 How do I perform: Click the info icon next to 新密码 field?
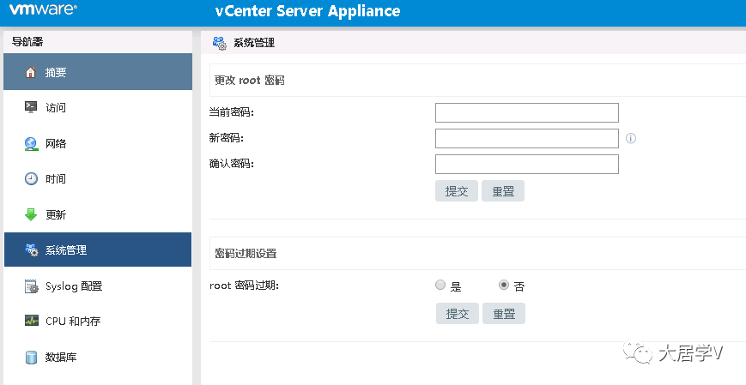pyautogui.click(x=631, y=138)
